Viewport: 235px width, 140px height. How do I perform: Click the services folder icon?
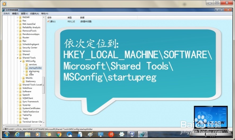pyautogui.click(x=26, y=64)
